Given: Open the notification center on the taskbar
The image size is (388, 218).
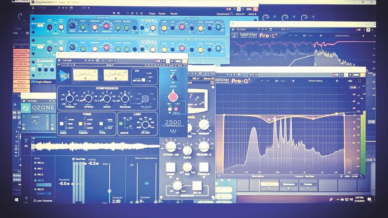Looking at the screenshot, I should click(370, 200).
